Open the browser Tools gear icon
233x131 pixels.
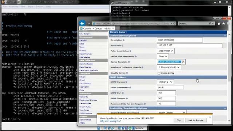coord(228,23)
